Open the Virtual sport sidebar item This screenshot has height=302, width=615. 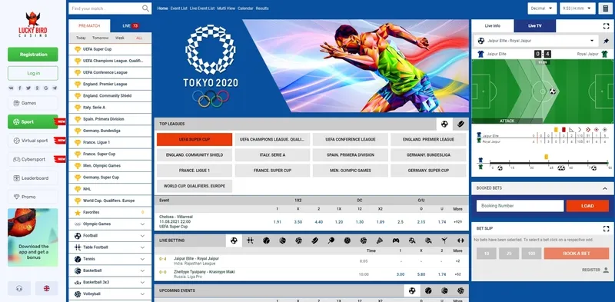click(x=33, y=141)
